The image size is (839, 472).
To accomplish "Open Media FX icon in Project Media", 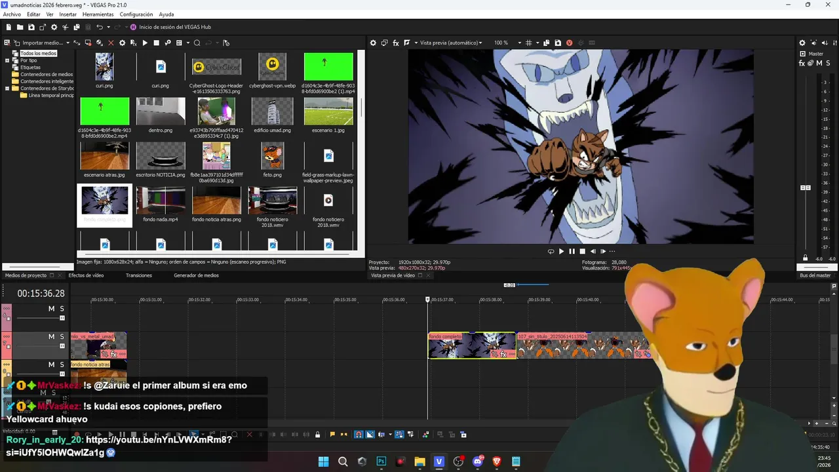I will [x=133, y=43].
